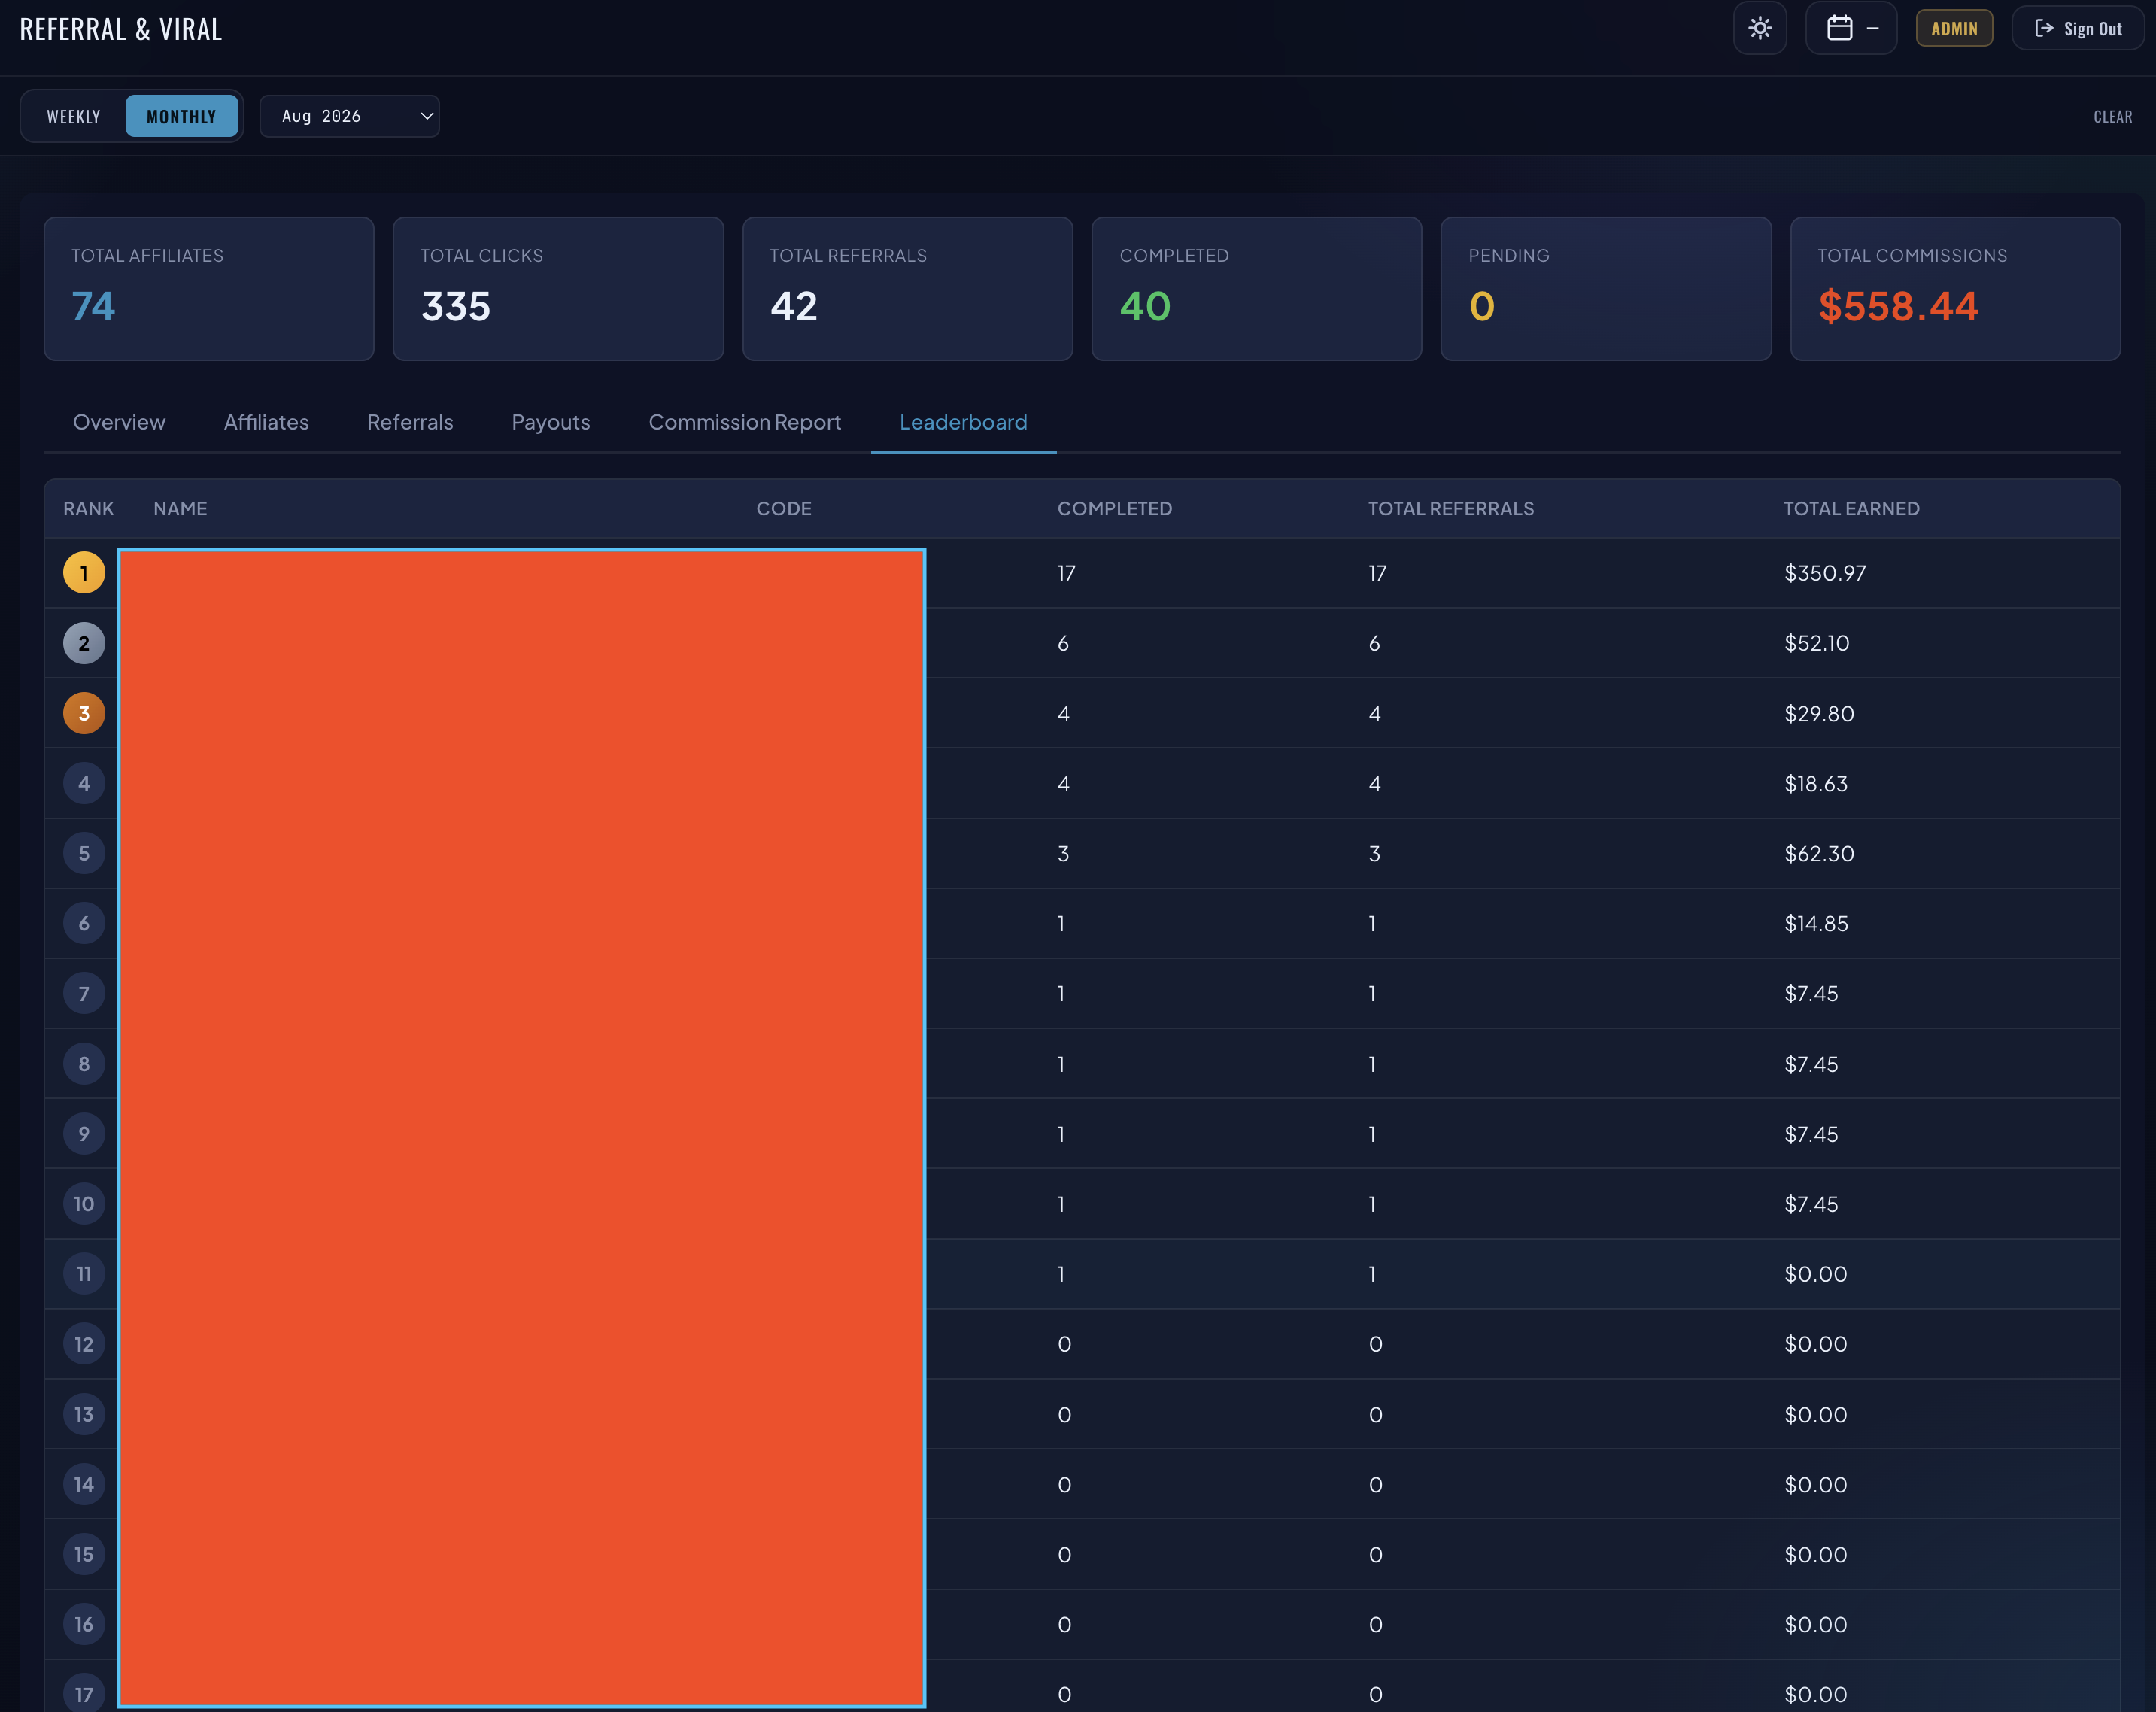
Task: Click the $14.85 total earned value
Action: tap(1816, 923)
